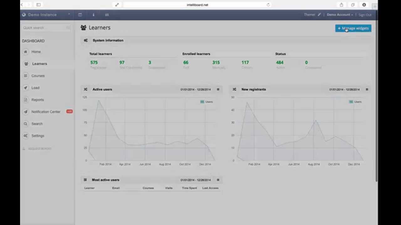Click the globe icon beside Demo Instance
The image size is (401, 225).
[x=24, y=15]
